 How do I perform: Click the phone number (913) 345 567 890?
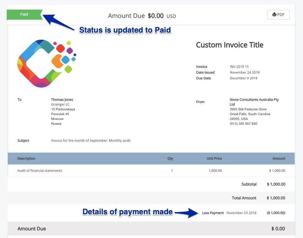coord(243,124)
